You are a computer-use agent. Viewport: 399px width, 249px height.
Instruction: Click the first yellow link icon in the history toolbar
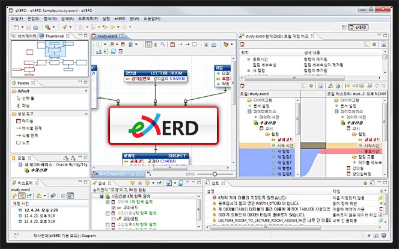coord(14,196)
